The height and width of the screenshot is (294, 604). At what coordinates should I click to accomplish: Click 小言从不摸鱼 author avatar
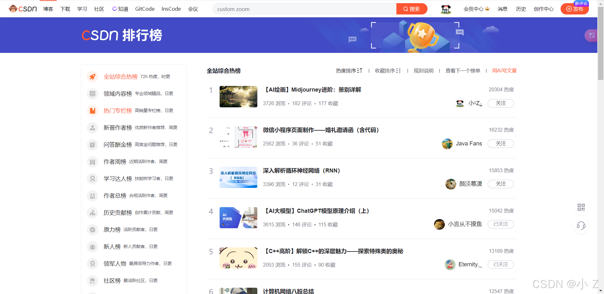pos(439,224)
